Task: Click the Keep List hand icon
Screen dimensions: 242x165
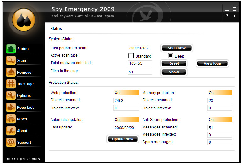Action: click(x=11, y=107)
